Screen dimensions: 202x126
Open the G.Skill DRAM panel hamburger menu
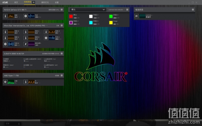(x=62, y=53)
